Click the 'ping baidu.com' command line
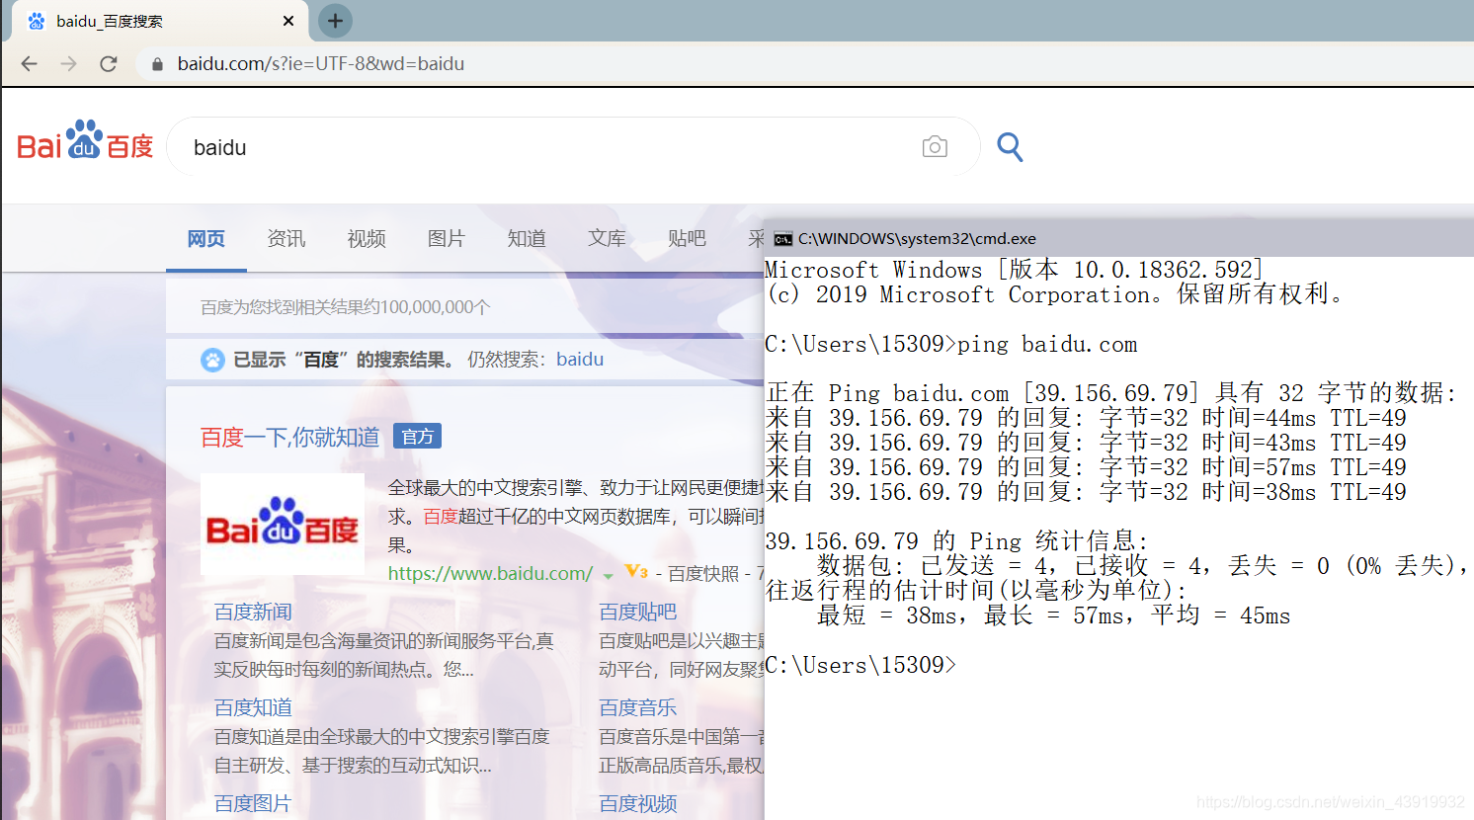Image resolution: width=1474 pixels, height=820 pixels. 951,345
